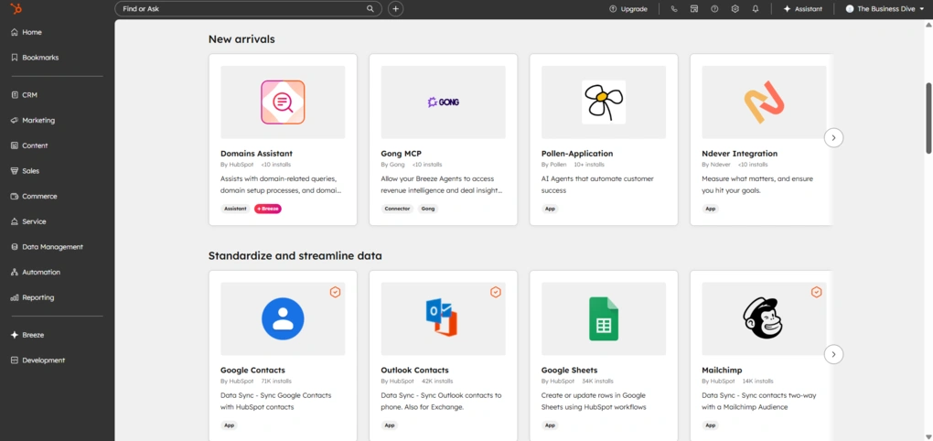Image resolution: width=933 pixels, height=441 pixels.
Task: Click certified badge on Outlook Contacts card
Action: pyautogui.click(x=496, y=292)
